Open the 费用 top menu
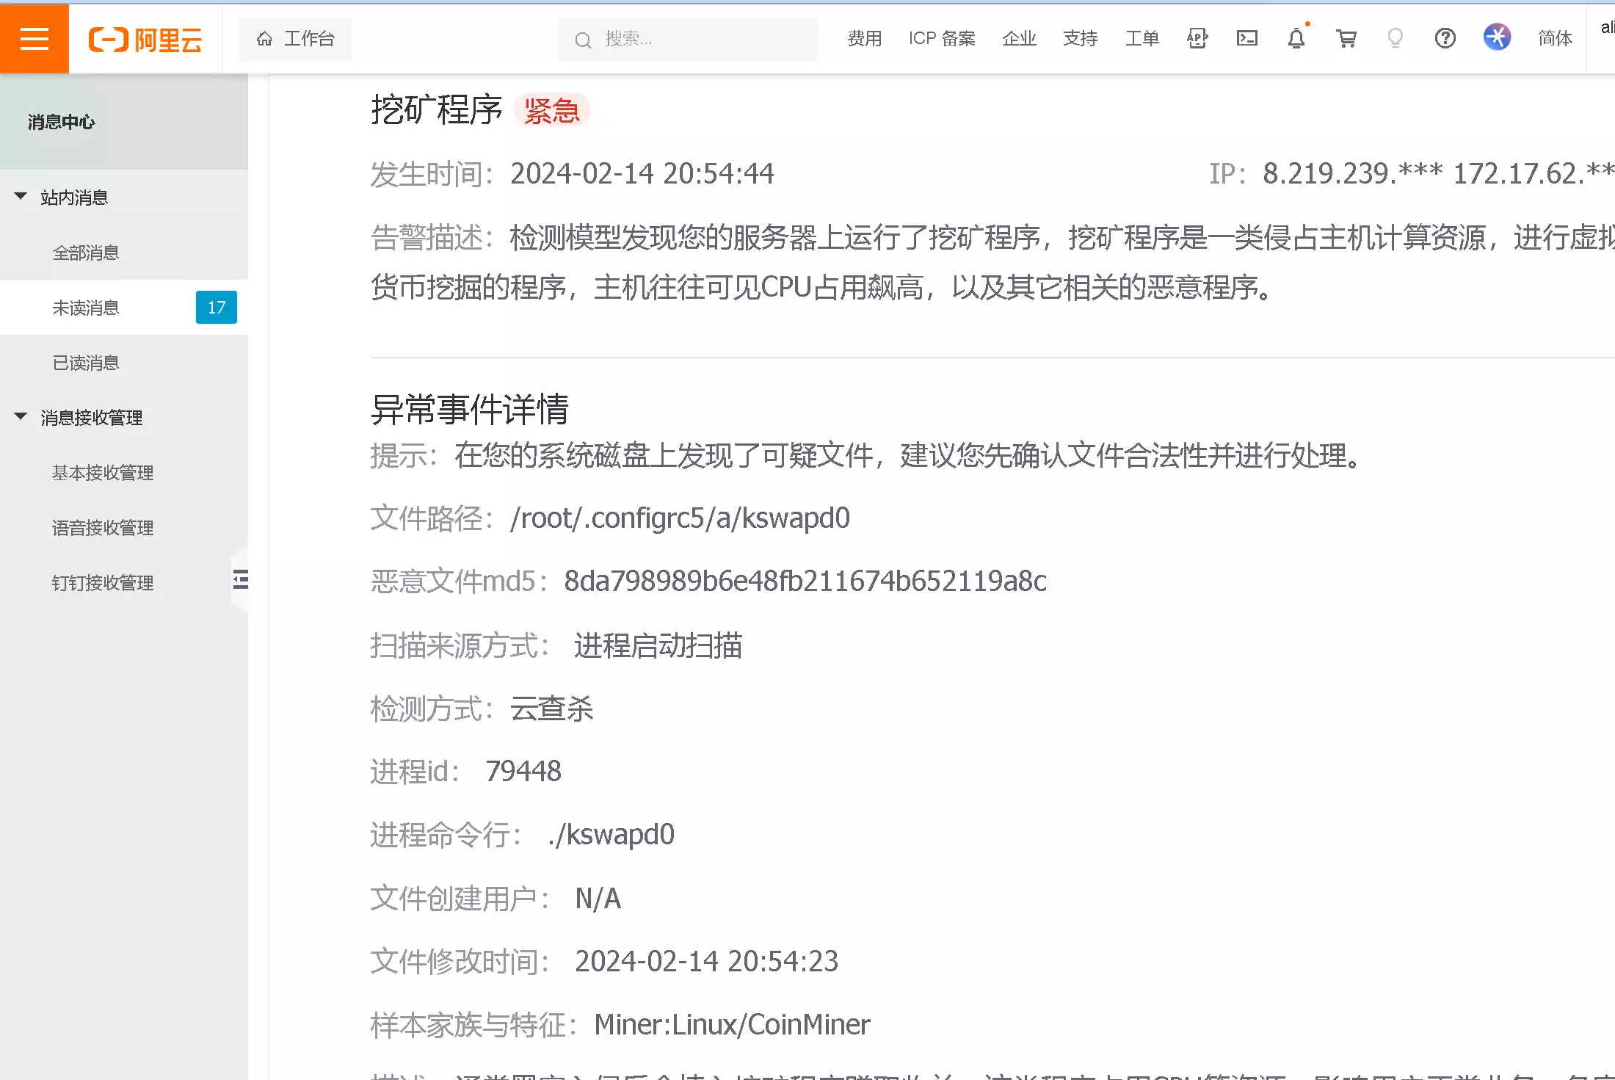 coord(864,38)
